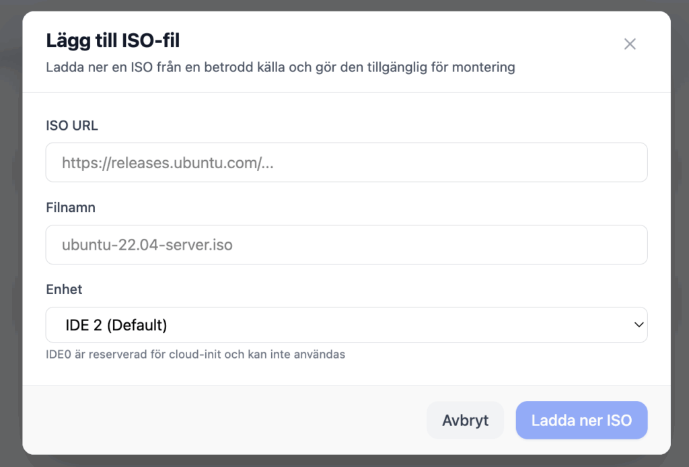This screenshot has width=689, height=467.
Task: Click the Filnamn field label
Action: pyautogui.click(x=71, y=208)
